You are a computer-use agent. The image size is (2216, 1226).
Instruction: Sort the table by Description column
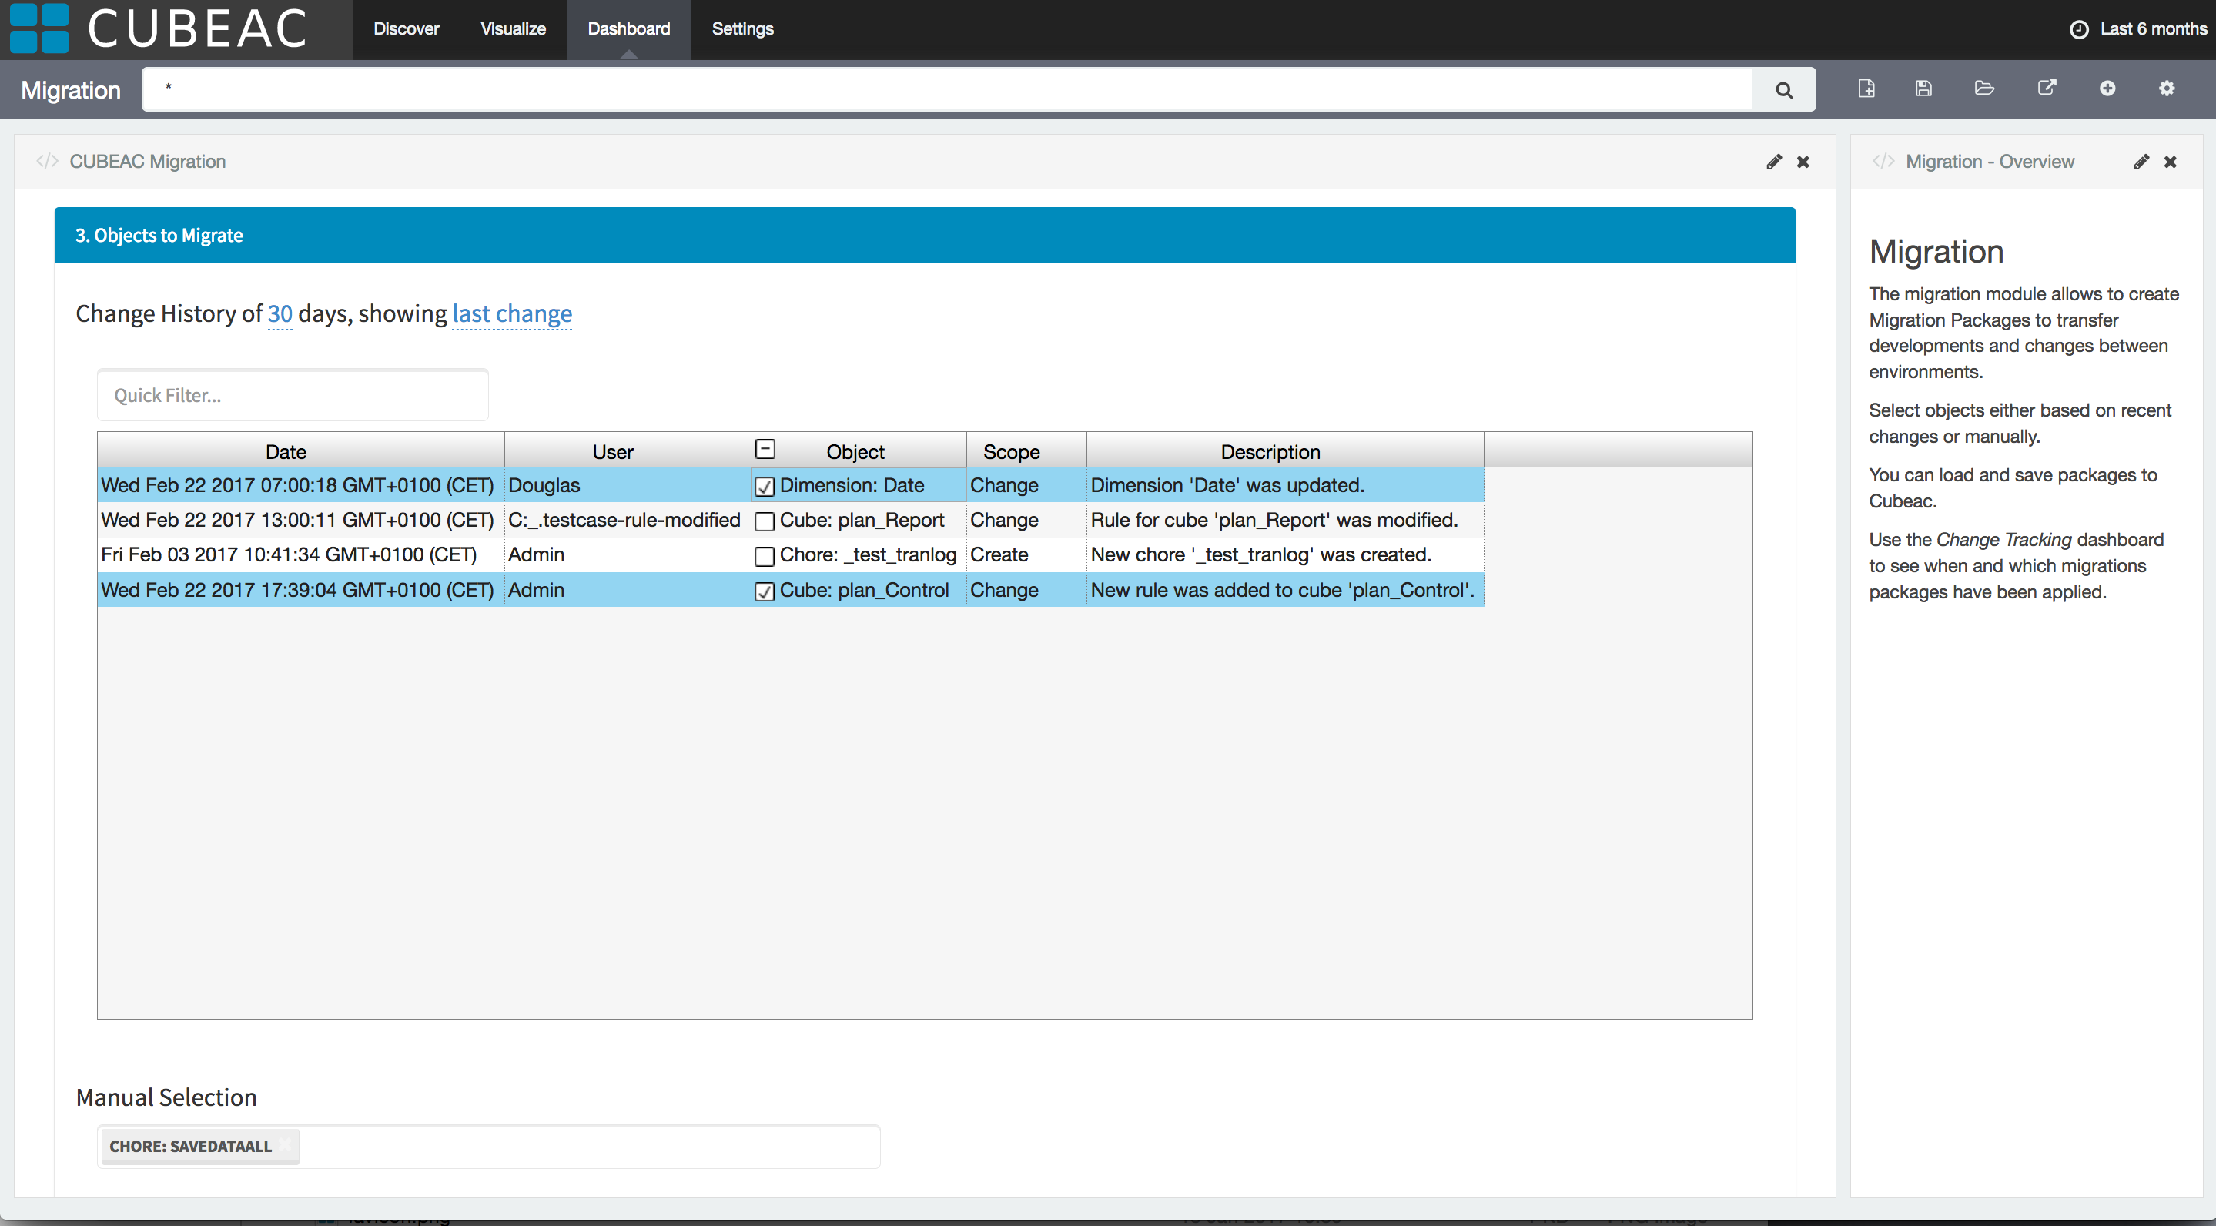point(1270,452)
